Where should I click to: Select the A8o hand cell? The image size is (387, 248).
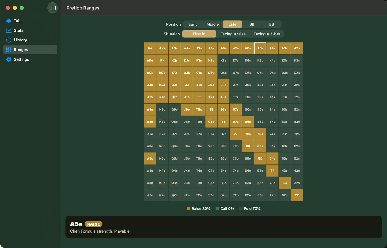[150, 122]
